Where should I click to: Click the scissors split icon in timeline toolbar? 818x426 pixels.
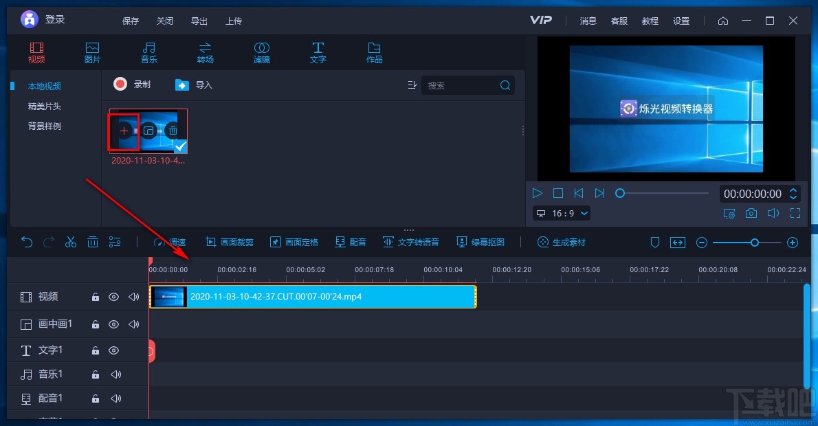click(x=70, y=242)
